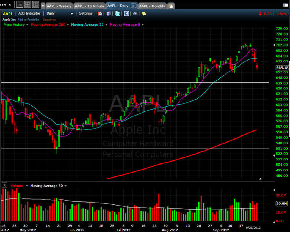Screen dimensions: 290x232
Task: Select the four-pane grid layout icon
Action: pyautogui.click(x=27, y=5)
